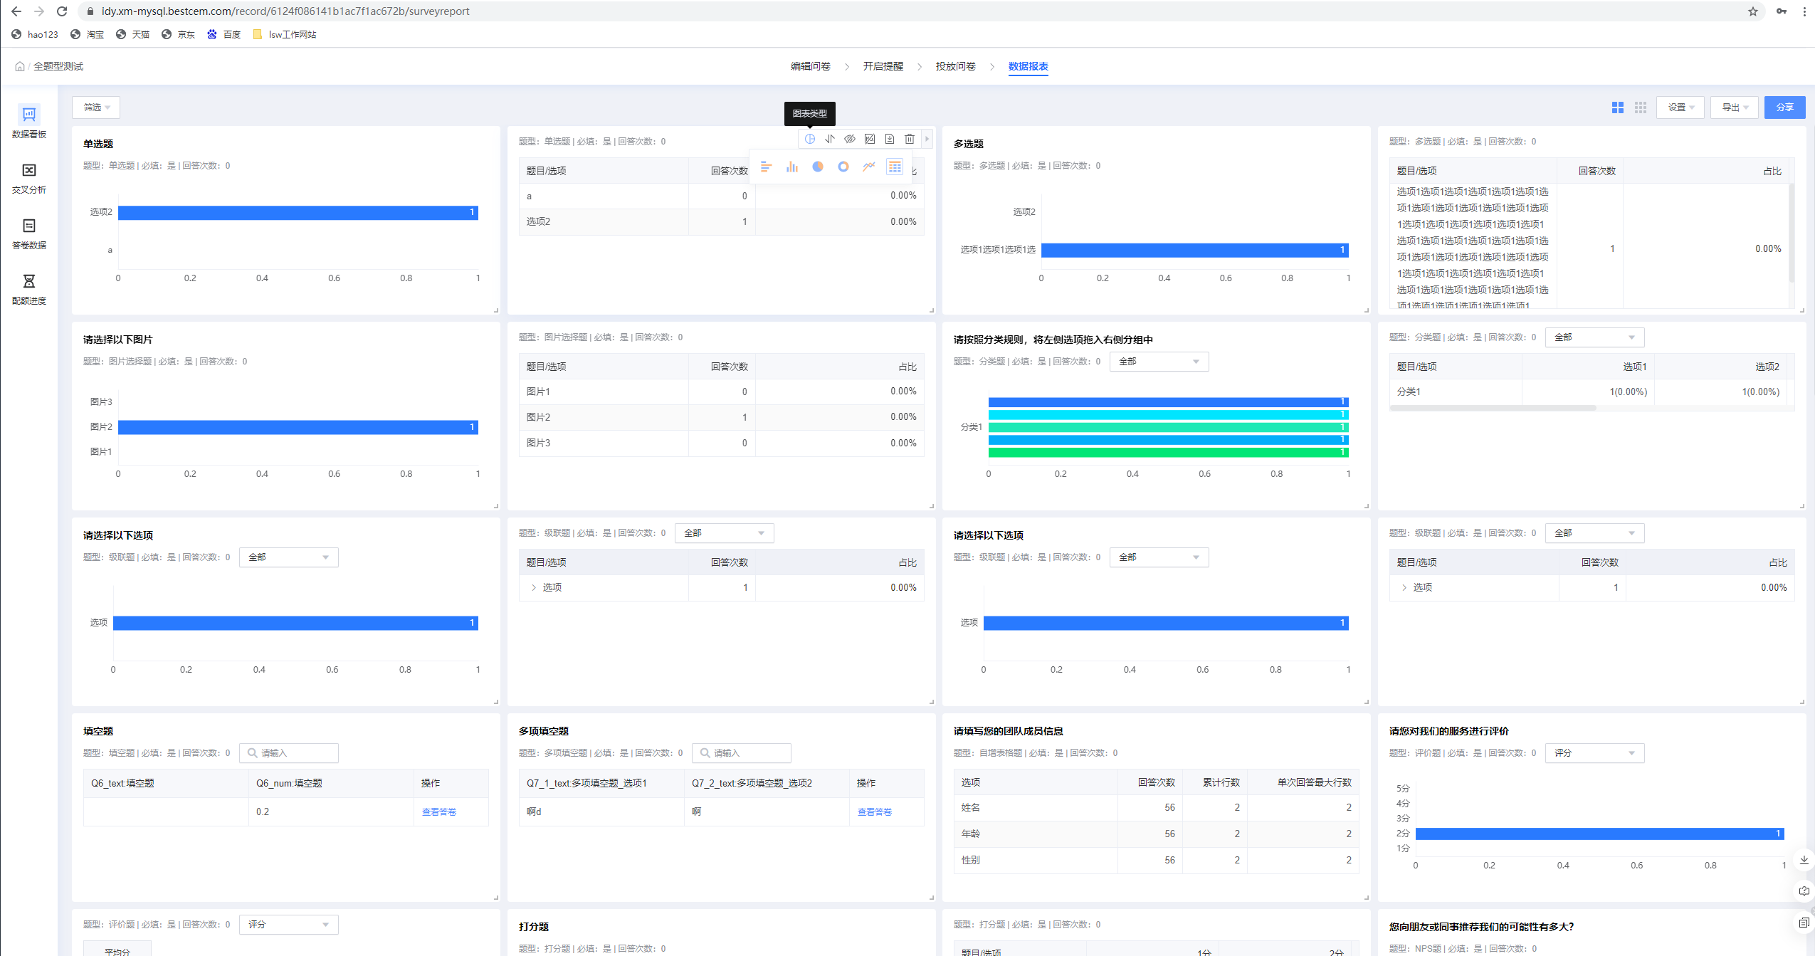Click the download file icon in card toolbar
This screenshot has width=1815, height=956.
(x=890, y=139)
